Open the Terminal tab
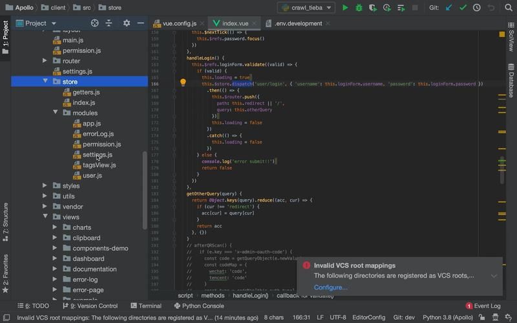This screenshot has width=517, height=323. [145, 306]
